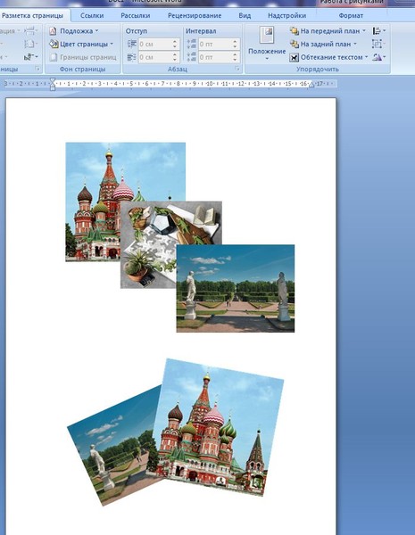Open the Обтекание текстом wrap menu
415x535 pixels.
pyautogui.click(x=328, y=57)
